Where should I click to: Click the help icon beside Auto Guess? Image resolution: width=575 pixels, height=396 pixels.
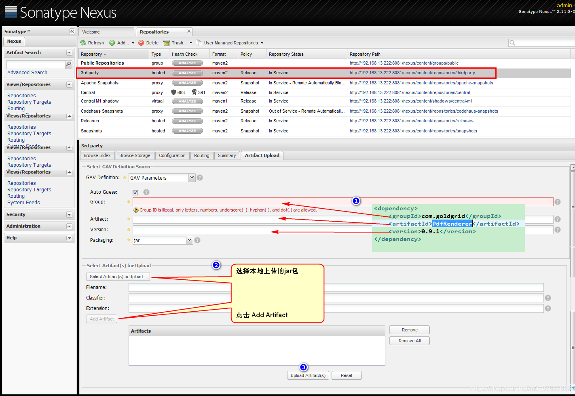[146, 192]
